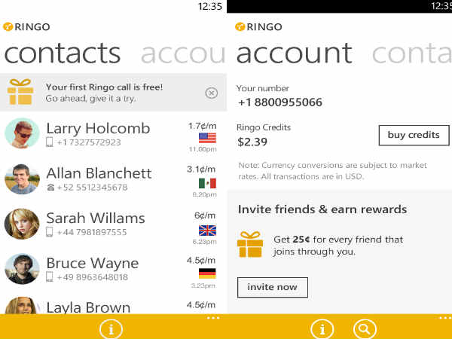Tap landline icon under Allan Blanchett
Viewport: 452px width, 339px height.
pyautogui.click(x=50, y=188)
